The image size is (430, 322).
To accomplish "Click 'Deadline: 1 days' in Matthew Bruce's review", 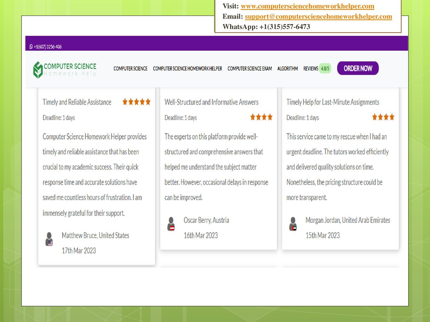I will coord(59,118).
